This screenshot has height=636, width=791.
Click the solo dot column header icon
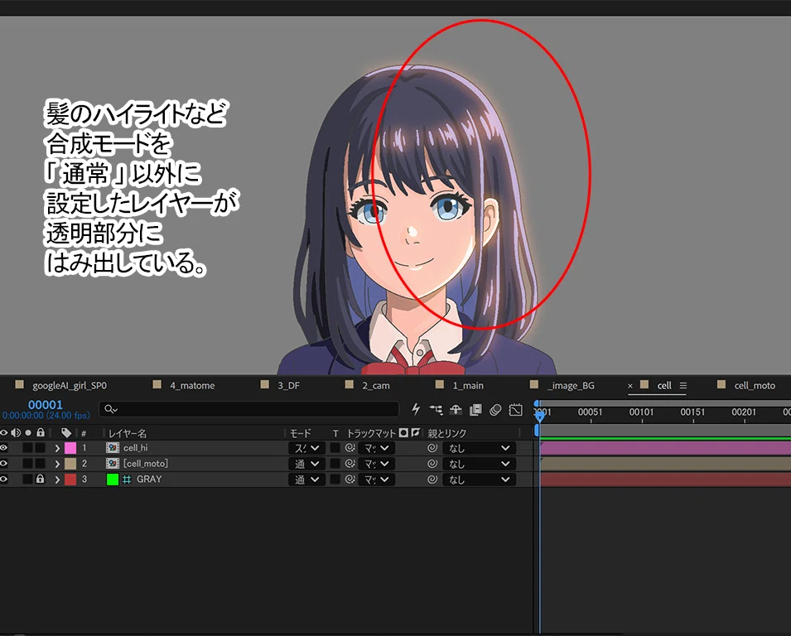(x=28, y=433)
